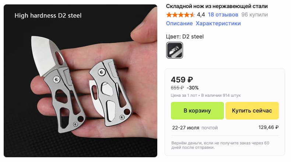Click the 129,46 ₽ shipping cost
Viewport: 291px width, 162px height.
[269, 127]
